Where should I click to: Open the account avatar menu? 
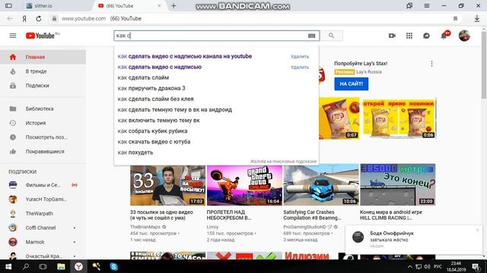[x=464, y=36]
